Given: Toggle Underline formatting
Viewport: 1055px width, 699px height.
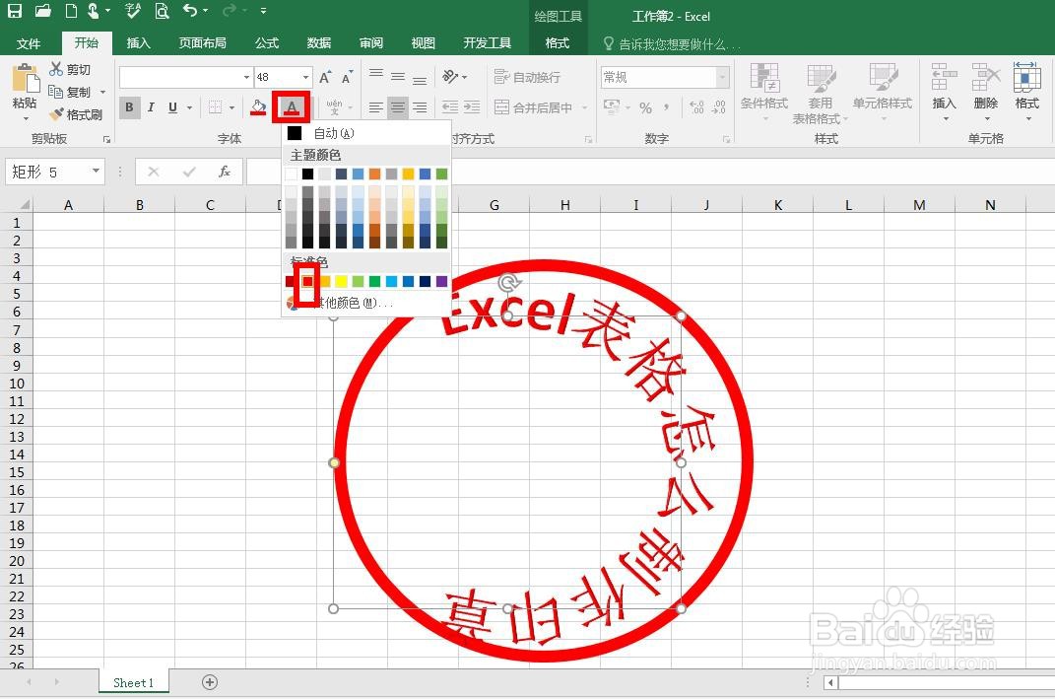Looking at the screenshot, I should click(x=173, y=107).
